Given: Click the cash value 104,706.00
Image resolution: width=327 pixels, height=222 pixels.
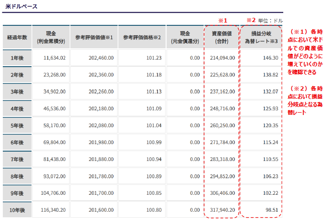Looking at the screenshot, I should pyautogui.click(x=53, y=193).
